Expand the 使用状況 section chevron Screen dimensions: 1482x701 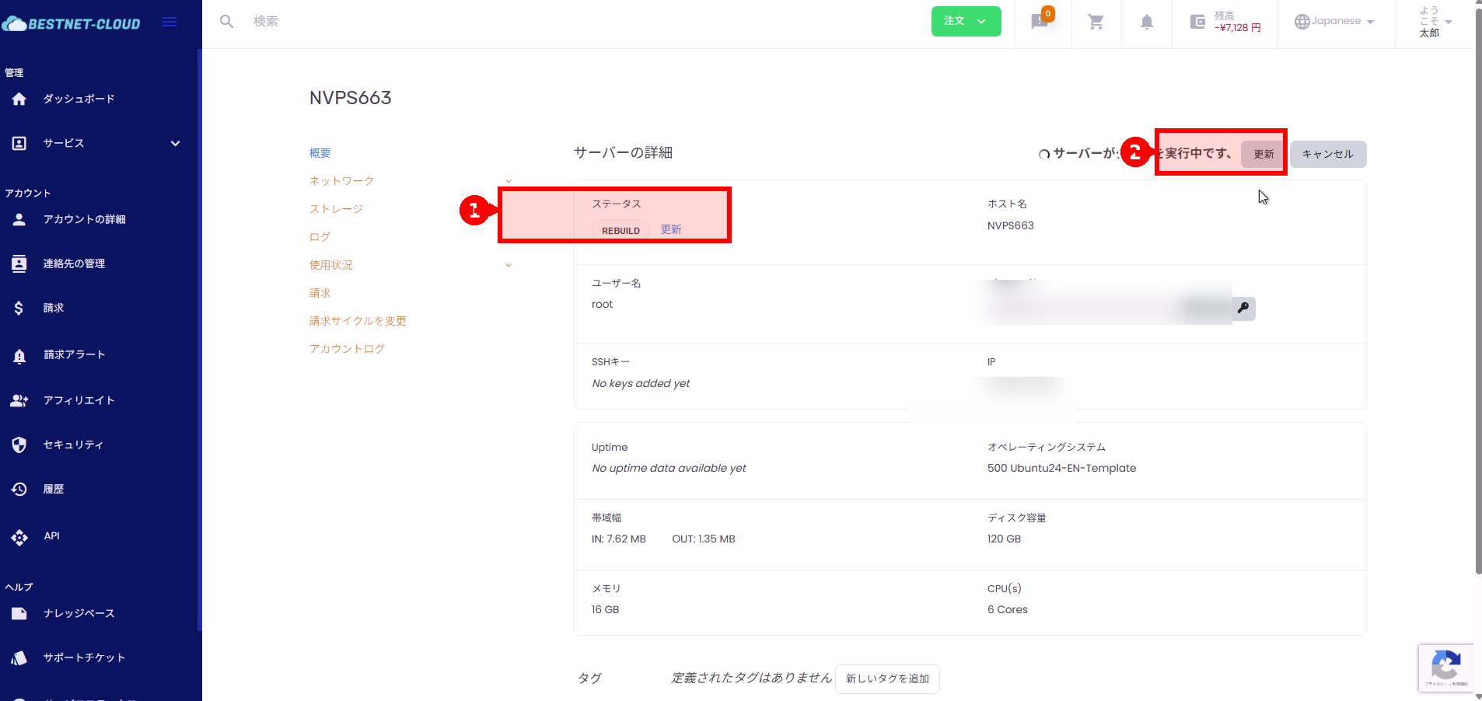[509, 265]
